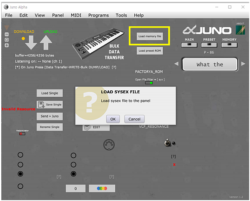Open the [?] help below the toggle switch
The width and height of the screenshot is (250, 201).
[173, 156]
